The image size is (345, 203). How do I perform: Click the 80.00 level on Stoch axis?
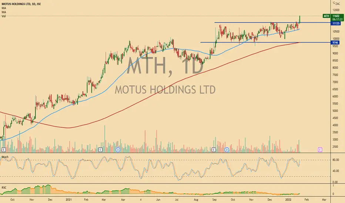[x=335, y=160]
